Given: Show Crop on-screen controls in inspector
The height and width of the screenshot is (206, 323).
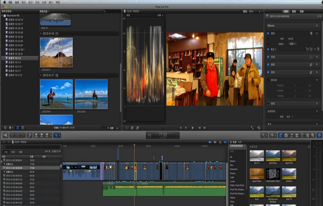Looking at the screenshot, I should 311,65.
